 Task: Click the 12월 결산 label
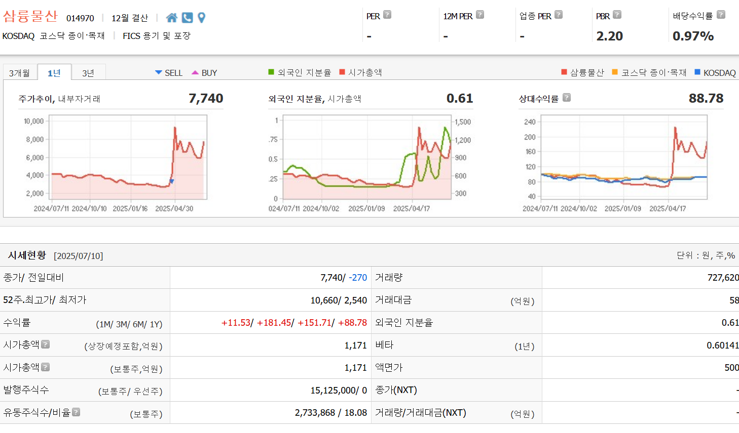(130, 18)
